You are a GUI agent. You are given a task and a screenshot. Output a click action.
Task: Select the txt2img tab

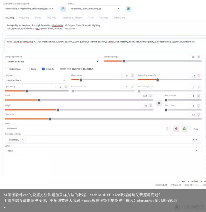point(10,18)
